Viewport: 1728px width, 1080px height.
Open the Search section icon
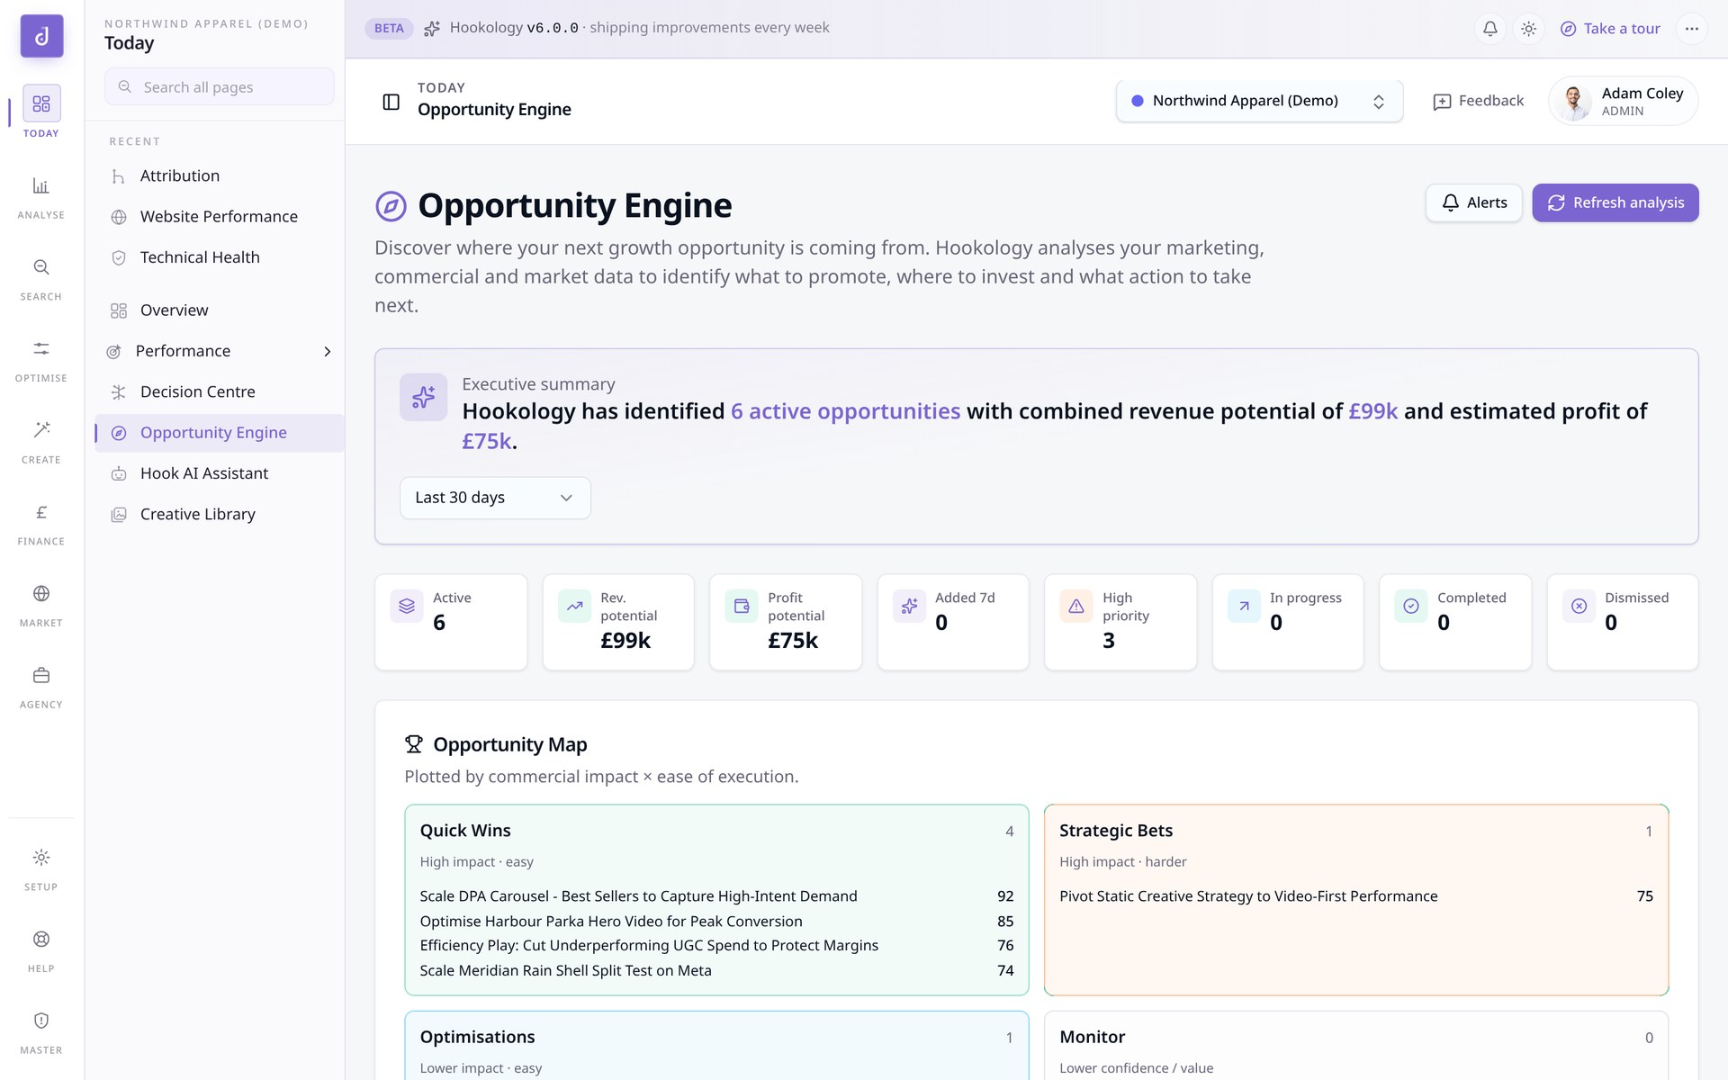[41, 267]
